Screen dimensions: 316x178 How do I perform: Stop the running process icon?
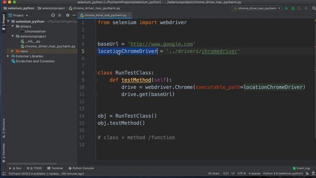click(x=306, y=8)
